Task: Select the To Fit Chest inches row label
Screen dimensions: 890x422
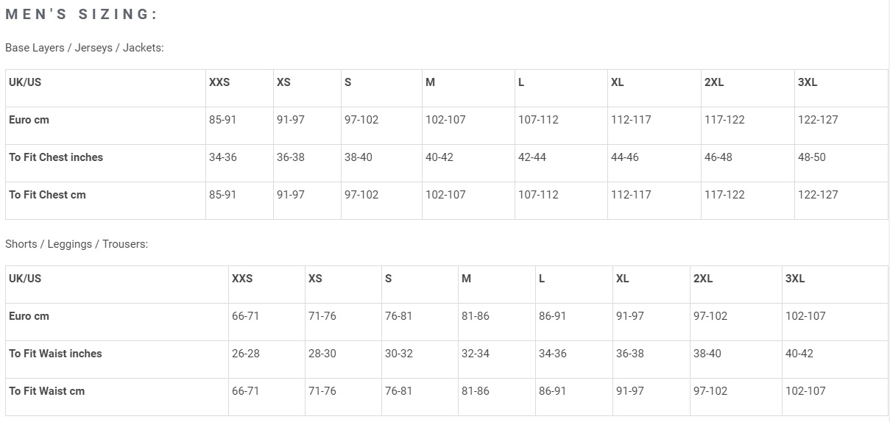Action: [56, 157]
